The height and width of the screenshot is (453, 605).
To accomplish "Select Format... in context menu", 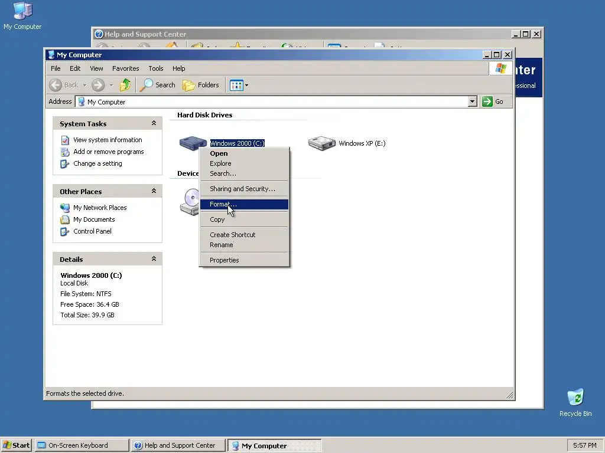I will 244,204.
